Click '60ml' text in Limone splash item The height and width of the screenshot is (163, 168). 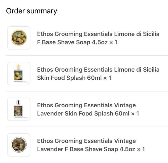pos(94,78)
